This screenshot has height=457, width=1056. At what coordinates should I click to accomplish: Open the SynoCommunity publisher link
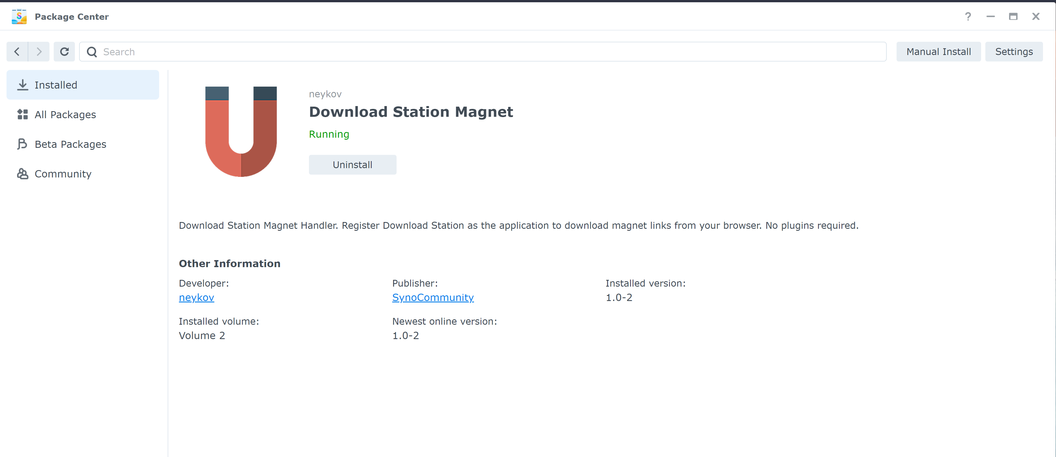pyautogui.click(x=432, y=297)
